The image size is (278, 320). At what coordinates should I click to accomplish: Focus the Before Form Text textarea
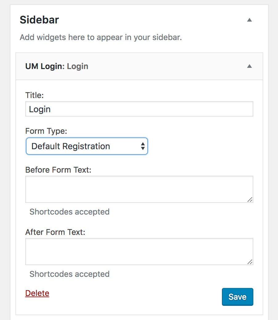point(139,189)
